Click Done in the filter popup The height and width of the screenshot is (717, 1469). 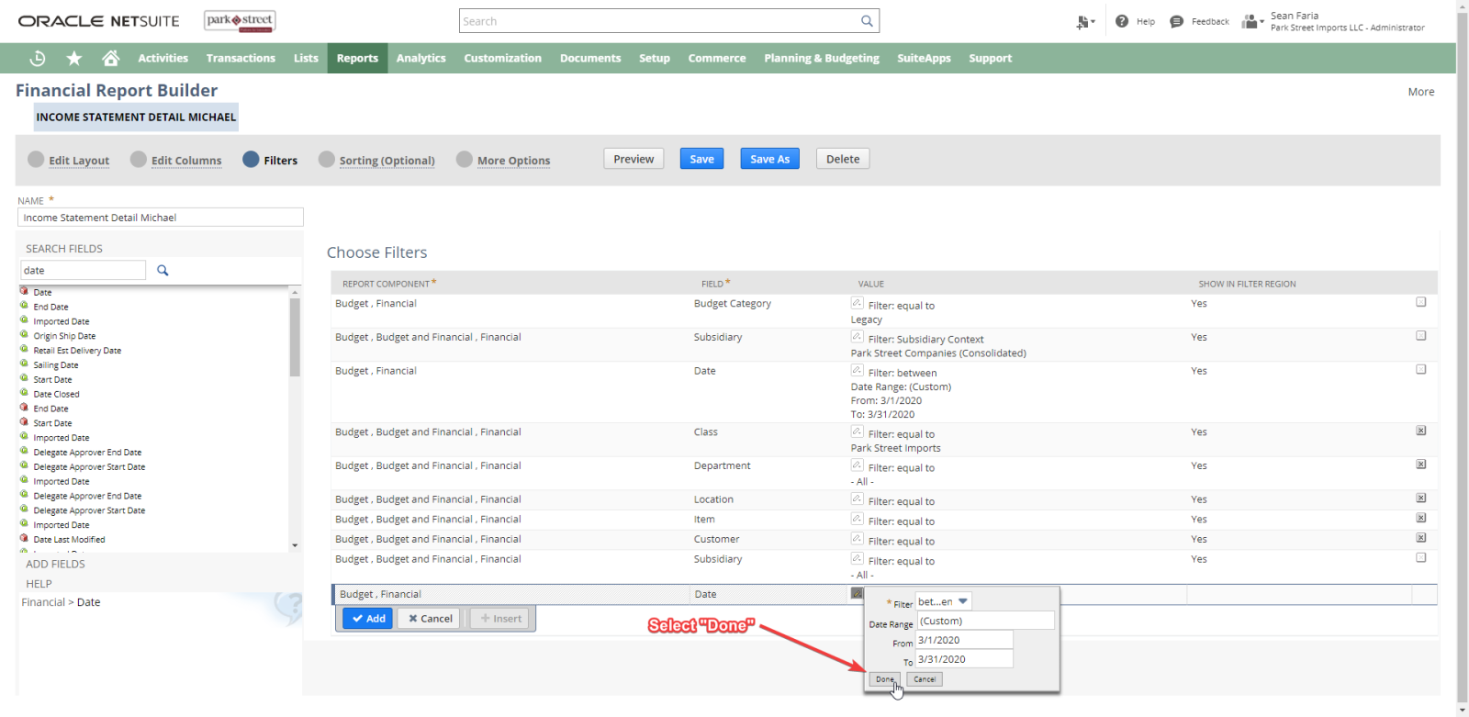pyautogui.click(x=884, y=679)
